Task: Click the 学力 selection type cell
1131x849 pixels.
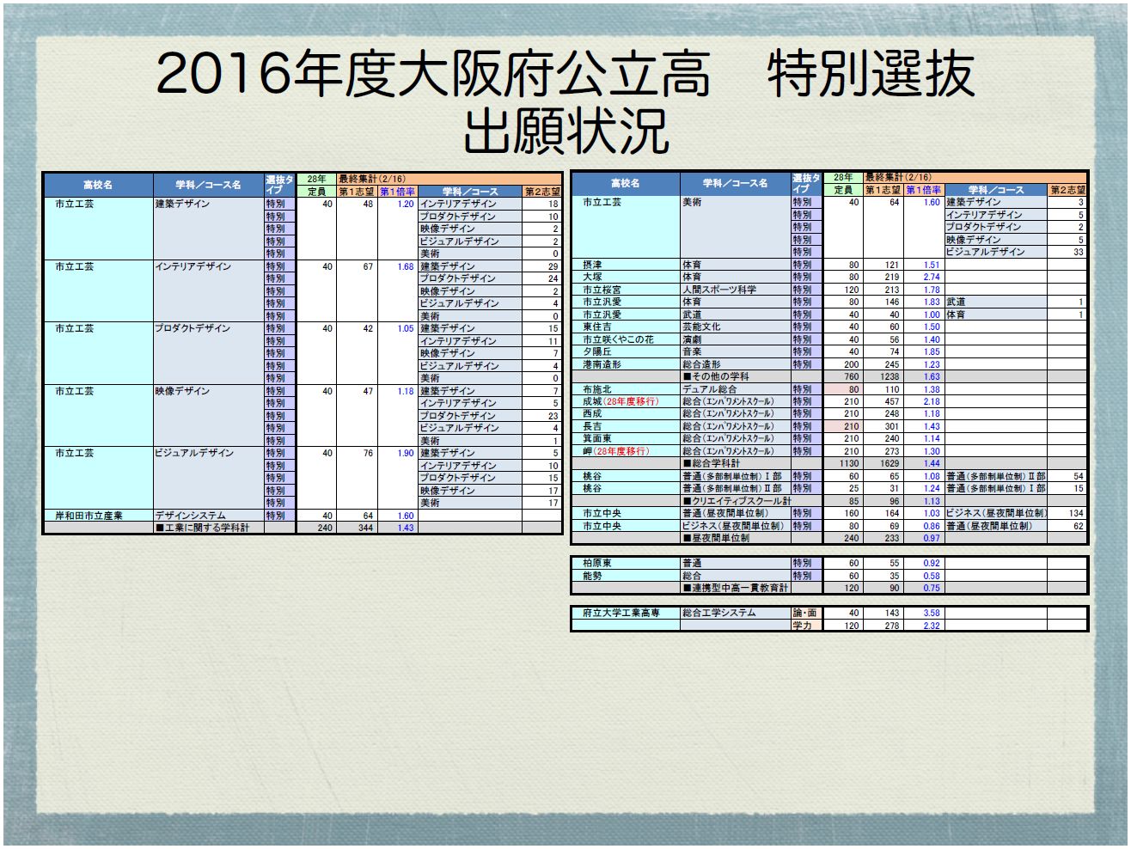Action: click(x=806, y=626)
